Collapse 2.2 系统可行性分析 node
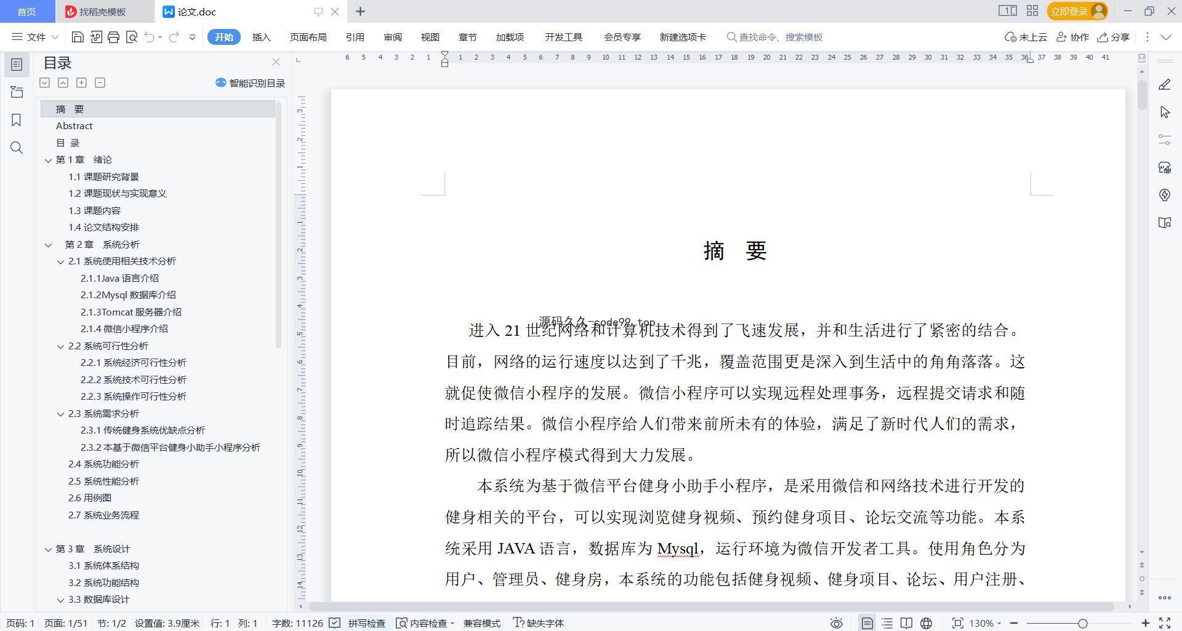 tap(60, 346)
